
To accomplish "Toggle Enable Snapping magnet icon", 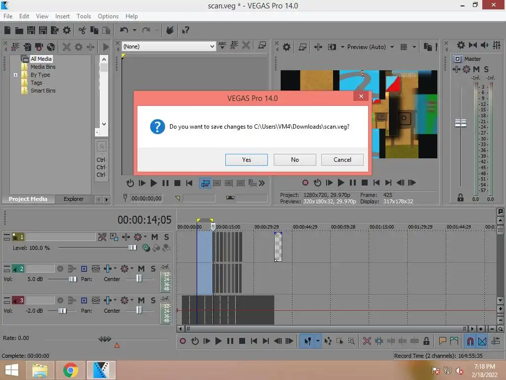I will 470,341.
